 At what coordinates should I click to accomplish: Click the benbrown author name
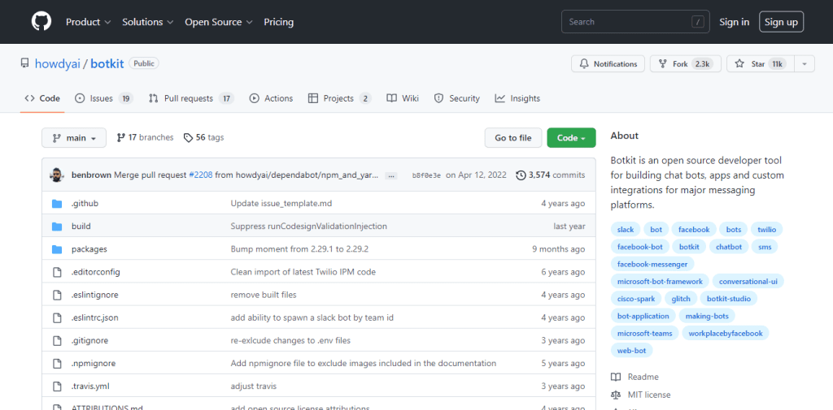(x=91, y=175)
